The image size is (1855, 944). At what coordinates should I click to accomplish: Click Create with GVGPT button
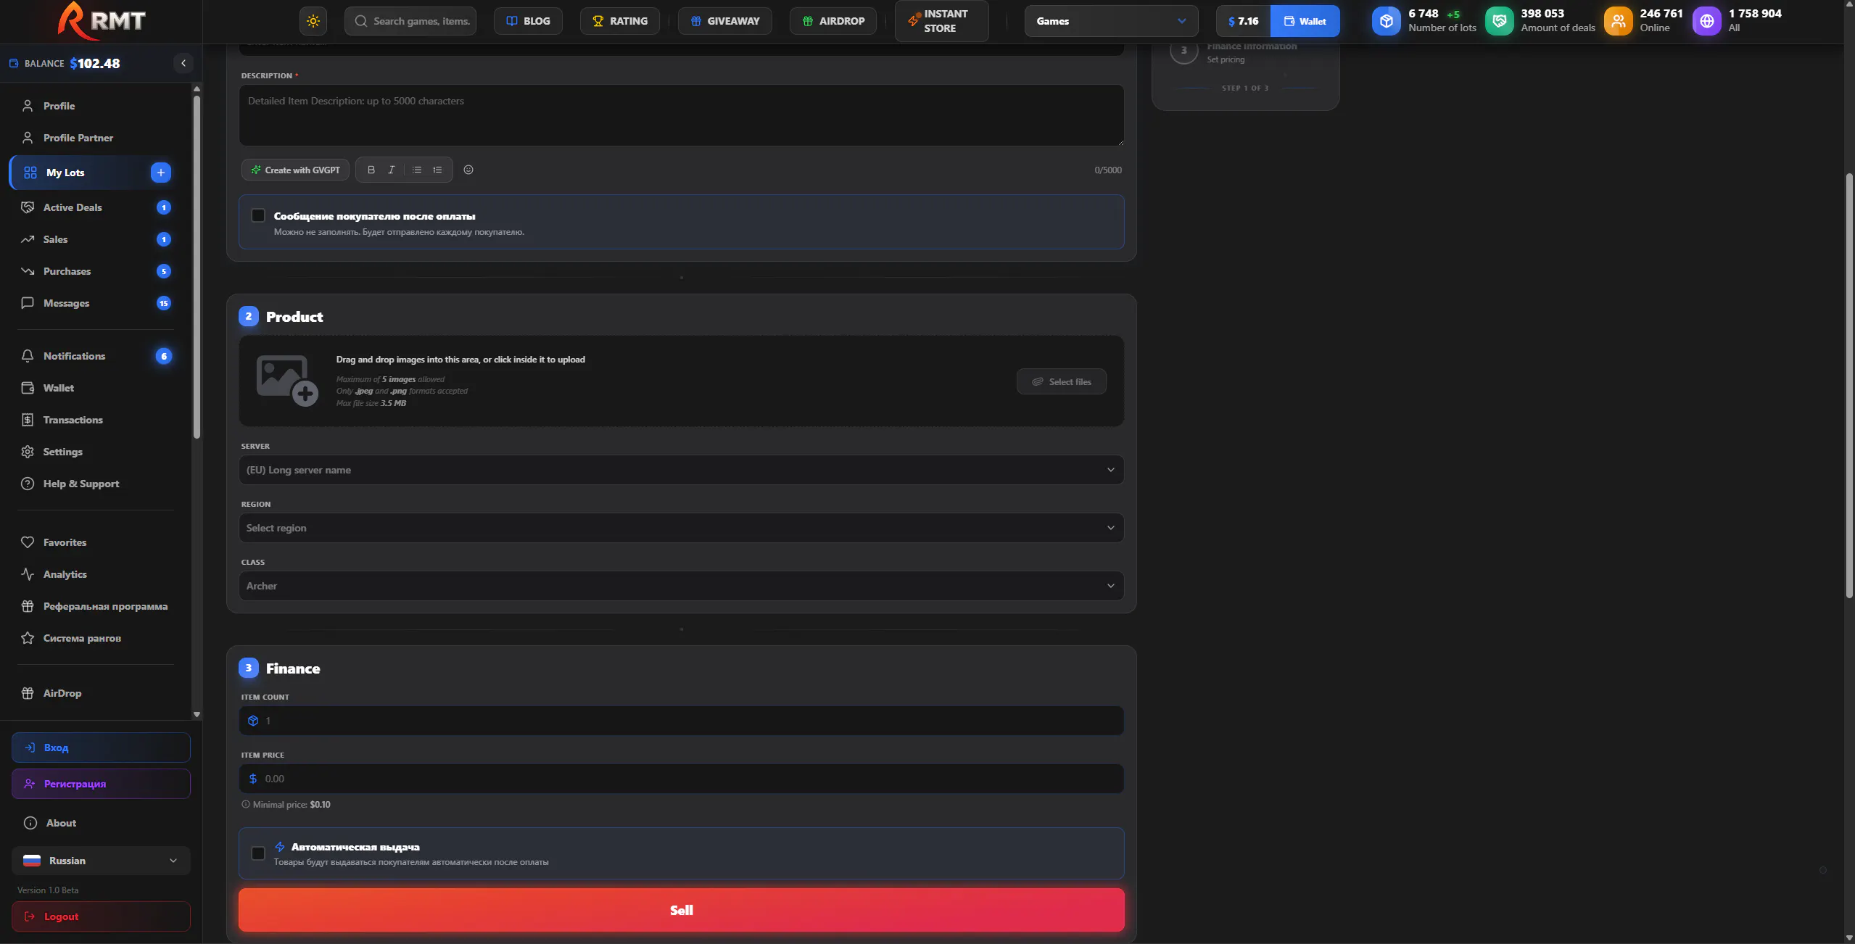click(295, 170)
